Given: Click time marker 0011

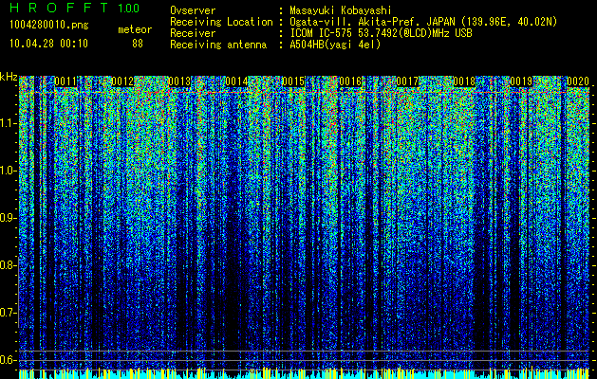Looking at the screenshot, I should point(65,81).
